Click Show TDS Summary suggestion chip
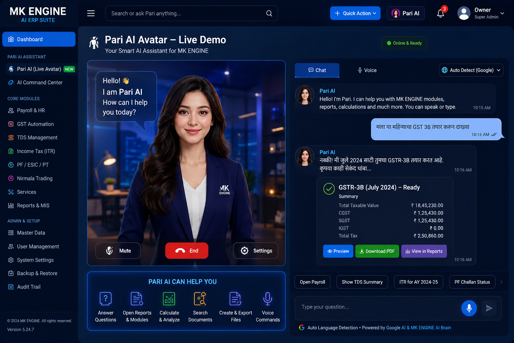 362,282
